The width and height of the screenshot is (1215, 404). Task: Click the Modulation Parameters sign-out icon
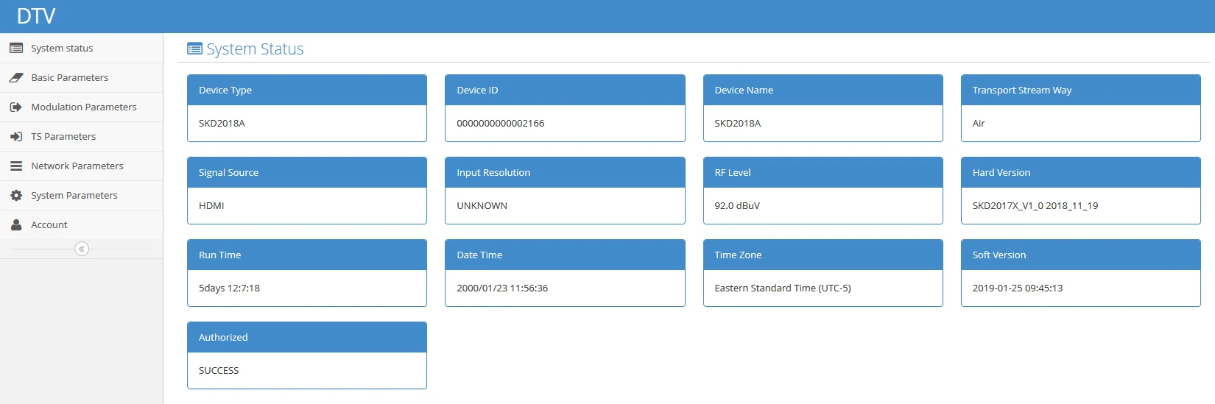pos(16,107)
